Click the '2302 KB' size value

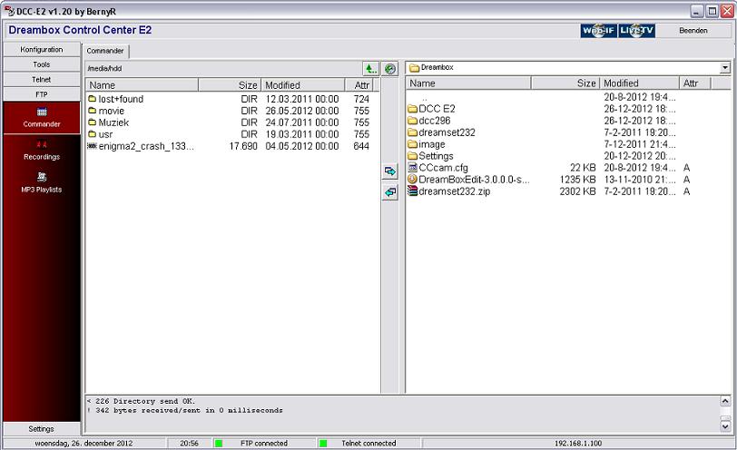coord(577,191)
